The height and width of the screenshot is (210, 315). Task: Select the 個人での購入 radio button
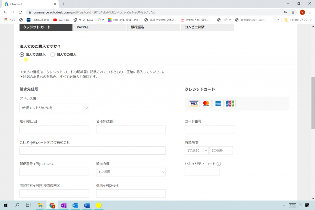(x=52, y=54)
